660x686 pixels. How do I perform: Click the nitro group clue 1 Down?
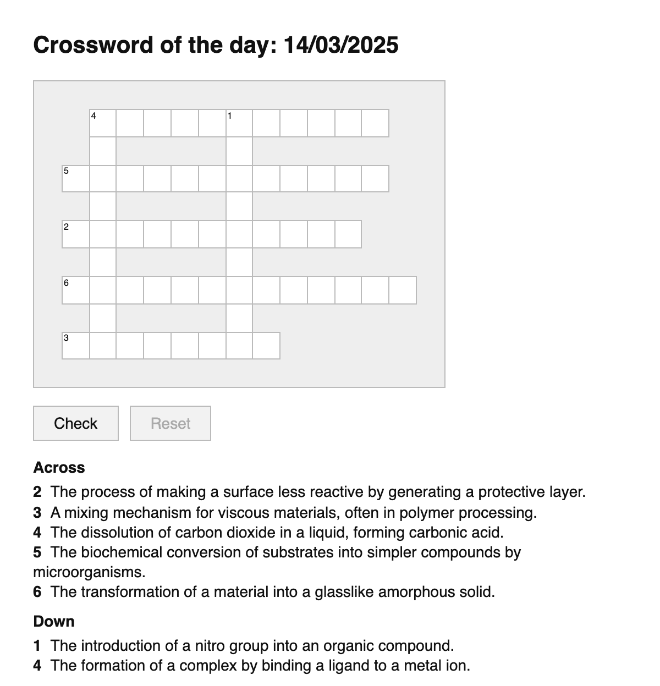252,645
